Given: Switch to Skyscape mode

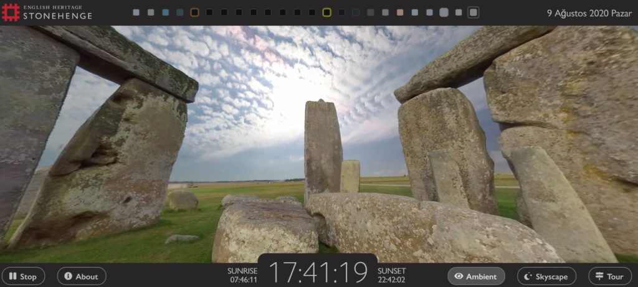Looking at the screenshot, I should point(546,276).
